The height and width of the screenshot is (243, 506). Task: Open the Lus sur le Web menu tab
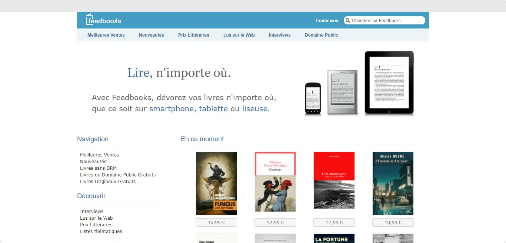point(239,35)
